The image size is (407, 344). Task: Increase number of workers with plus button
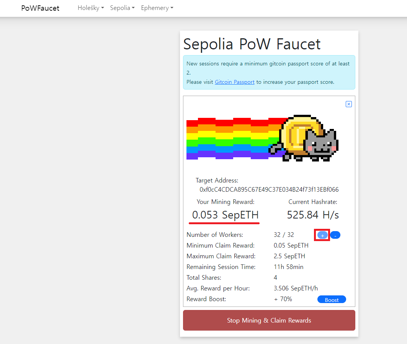click(322, 235)
